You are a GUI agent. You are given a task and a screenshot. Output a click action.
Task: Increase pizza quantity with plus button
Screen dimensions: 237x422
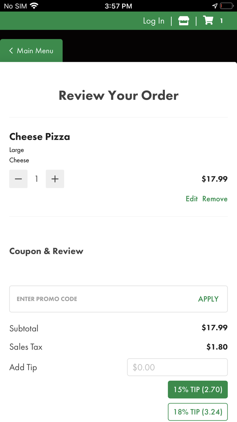pos(55,179)
